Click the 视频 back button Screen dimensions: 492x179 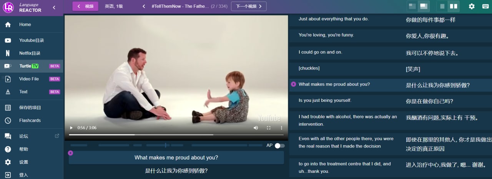coord(85,6)
